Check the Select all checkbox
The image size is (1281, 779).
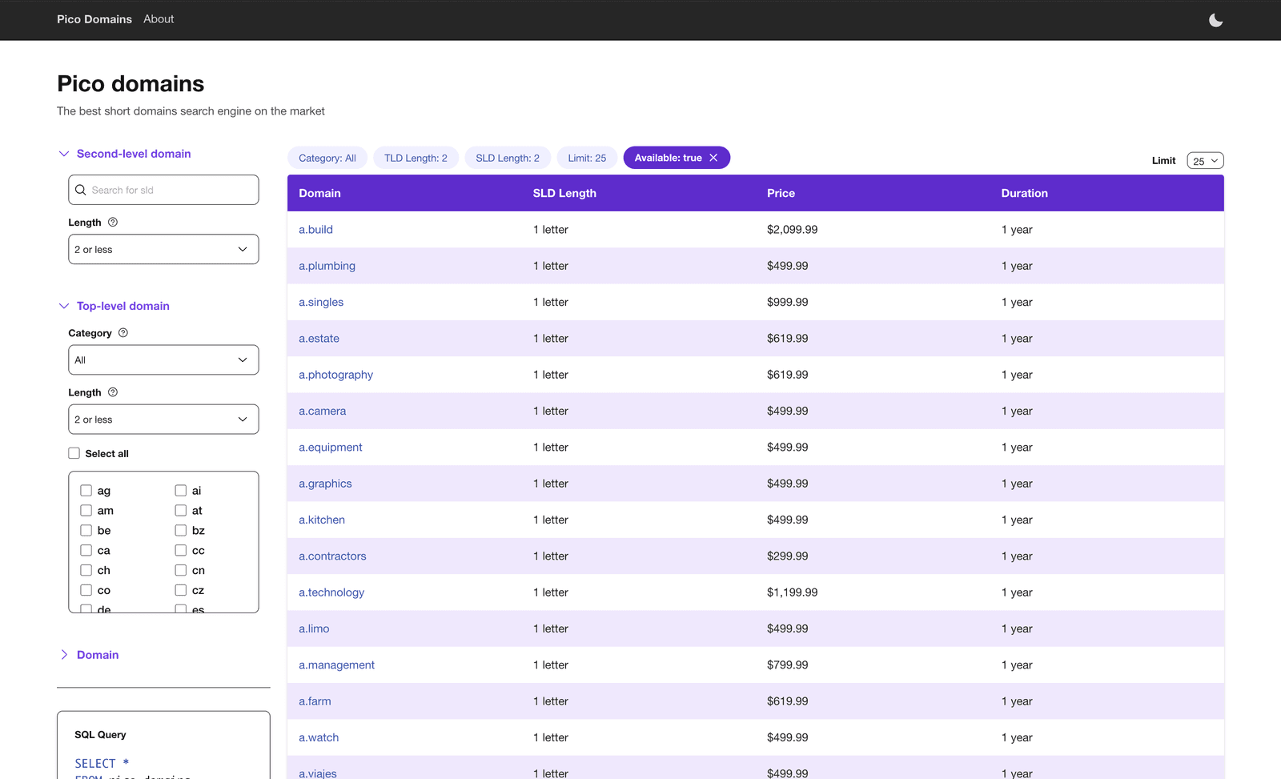(x=74, y=453)
